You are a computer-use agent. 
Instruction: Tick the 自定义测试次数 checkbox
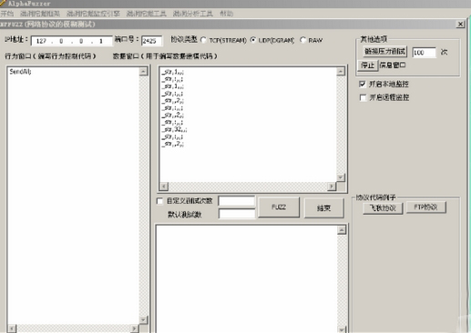click(159, 201)
